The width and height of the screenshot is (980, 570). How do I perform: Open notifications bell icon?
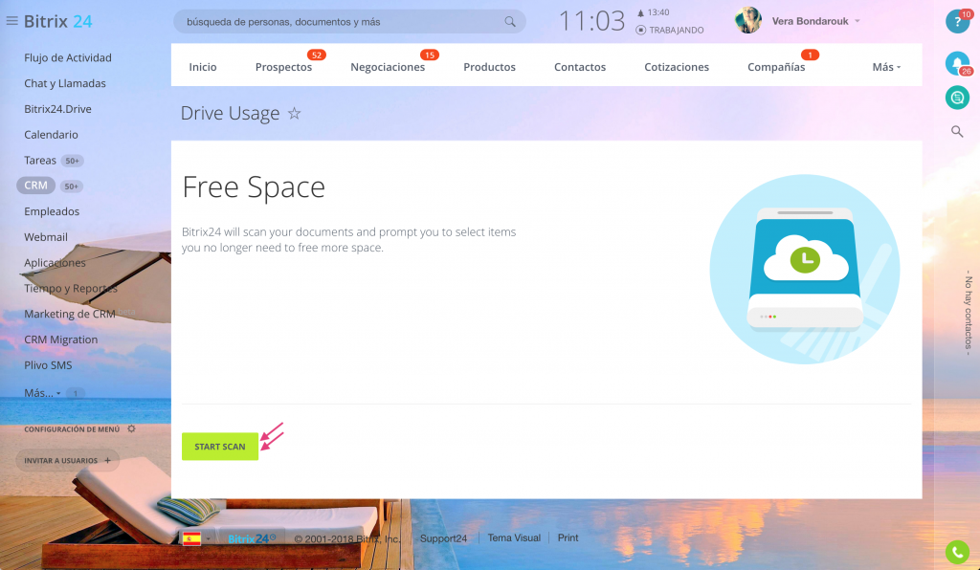click(x=957, y=63)
